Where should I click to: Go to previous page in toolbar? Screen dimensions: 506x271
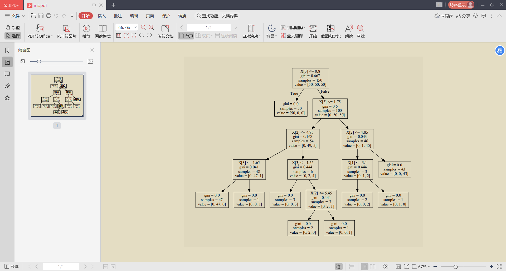[182, 27]
